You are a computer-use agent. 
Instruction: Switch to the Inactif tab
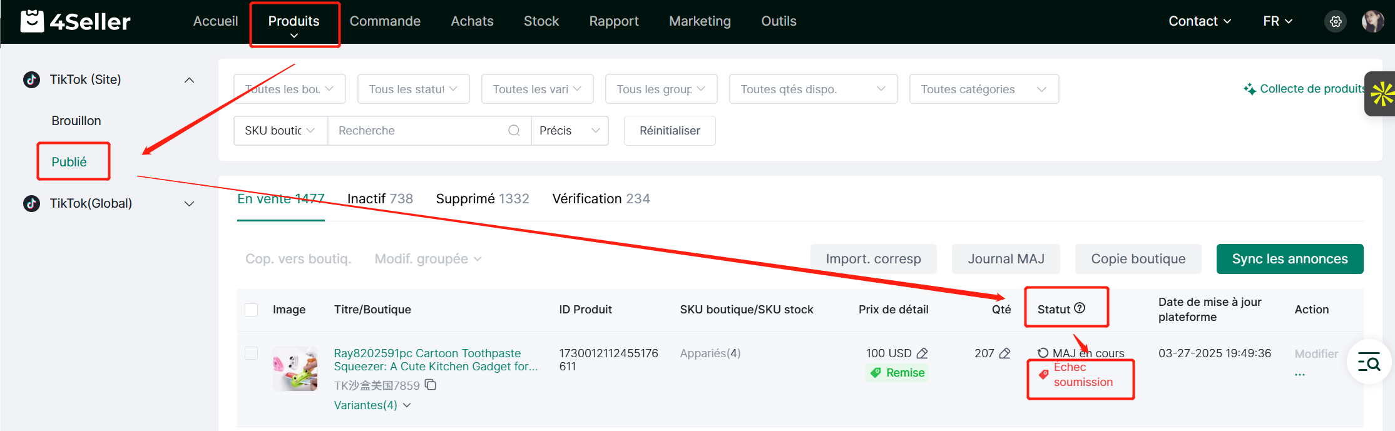click(380, 199)
